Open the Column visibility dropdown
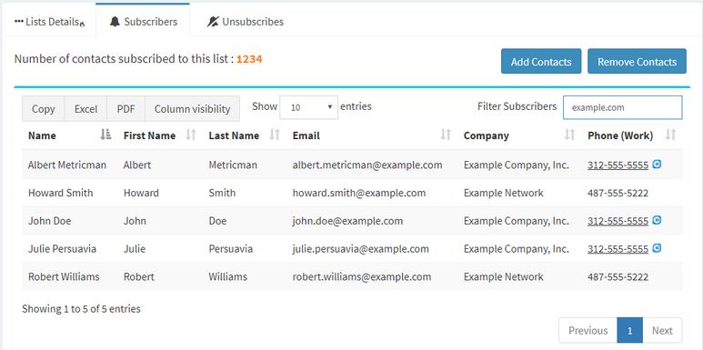This screenshot has width=703, height=350. [192, 109]
